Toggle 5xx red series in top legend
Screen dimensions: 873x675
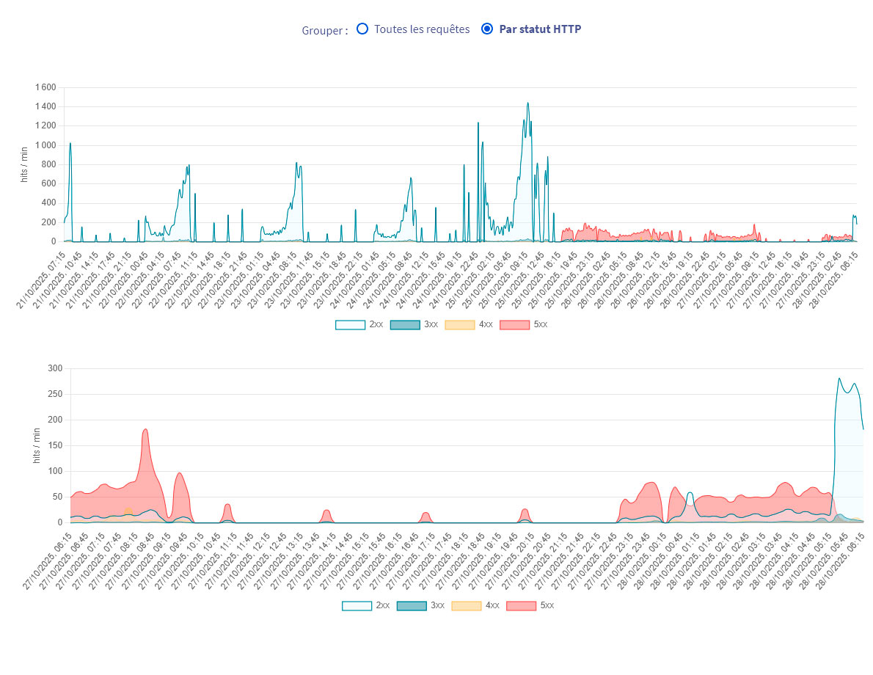(x=514, y=324)
